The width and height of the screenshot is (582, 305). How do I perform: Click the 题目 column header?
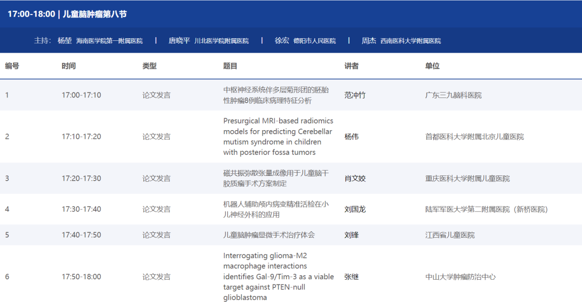pos(230,66)
